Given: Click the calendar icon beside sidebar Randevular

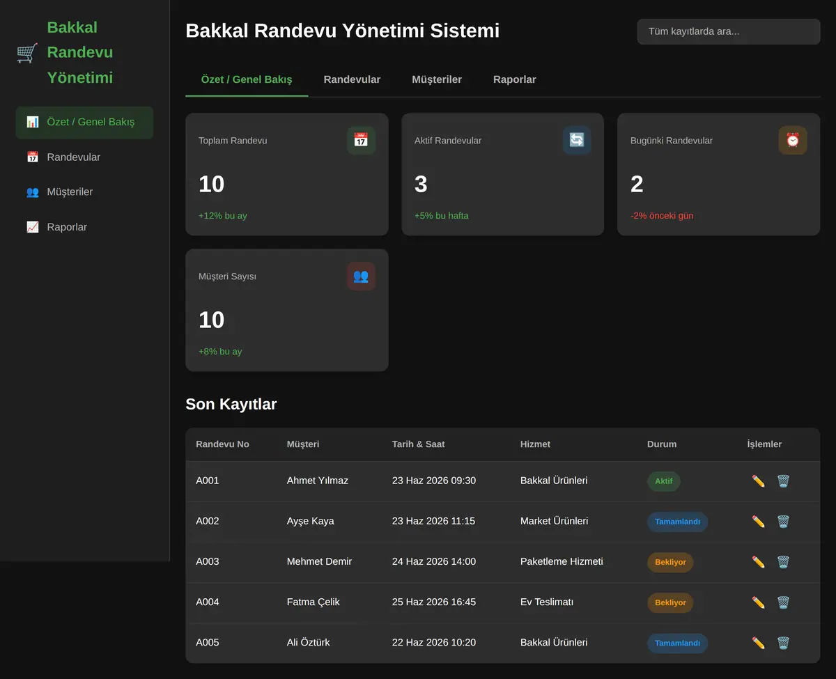Looking at the screenshot, I should pyautogui.click(x=33, y=157).
